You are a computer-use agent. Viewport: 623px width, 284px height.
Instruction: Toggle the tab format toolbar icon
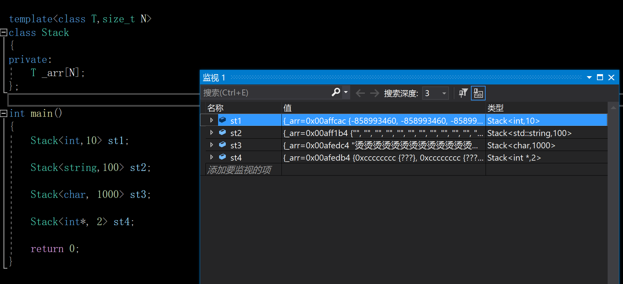point(478,93)
